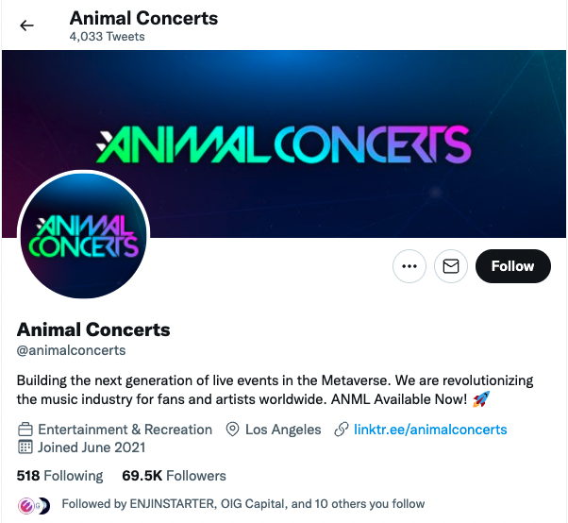Click the rocket emoji in bio

pos(479,401)
